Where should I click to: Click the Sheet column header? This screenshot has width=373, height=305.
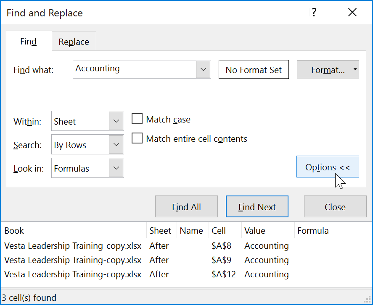(x=161, y=230)
